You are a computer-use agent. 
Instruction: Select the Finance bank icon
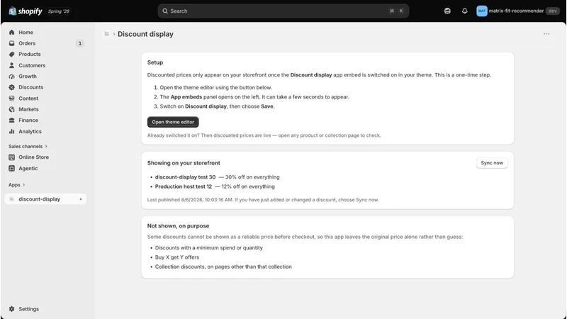pos(11,120)
